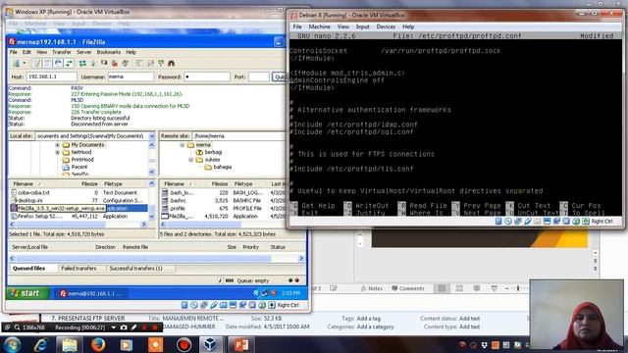The width and height of the screenshot is (628, 353).
Task: Click the Username input field
Action: coord(131,76)
